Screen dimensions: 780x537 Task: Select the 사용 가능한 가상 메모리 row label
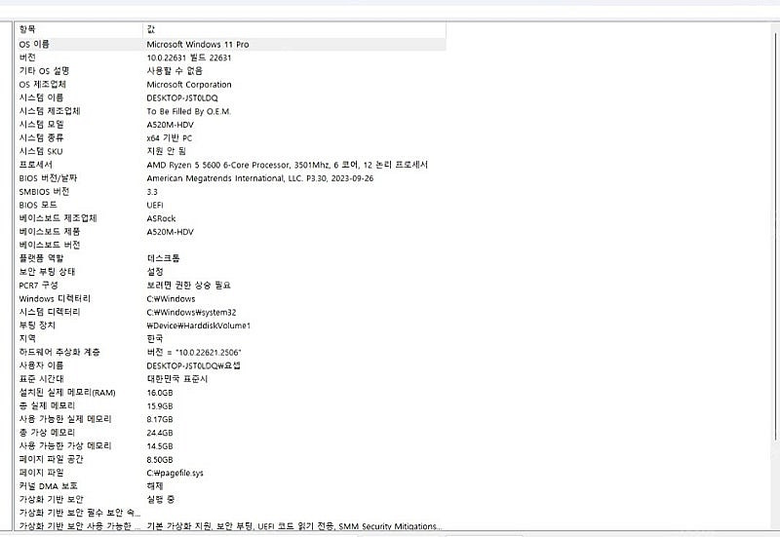coord(65,446)
